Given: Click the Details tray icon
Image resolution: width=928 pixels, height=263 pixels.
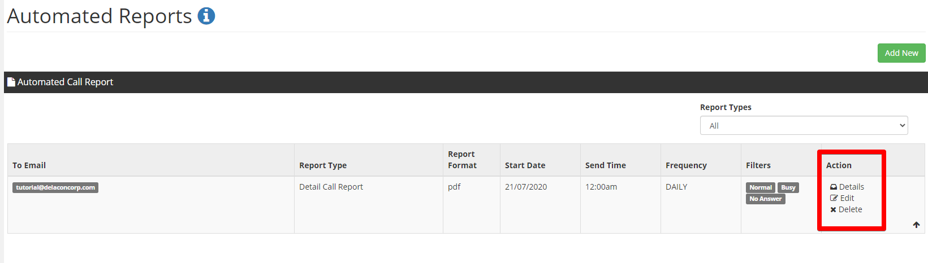Looking at the screenshot, I should [x=834, y=187].
